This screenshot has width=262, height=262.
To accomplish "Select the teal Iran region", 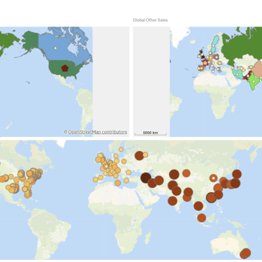I will 238,73.
